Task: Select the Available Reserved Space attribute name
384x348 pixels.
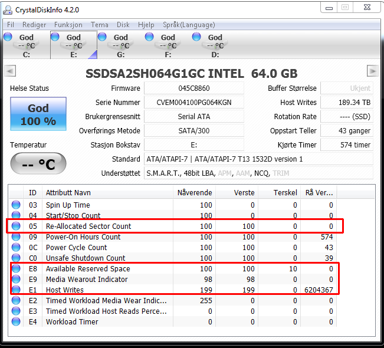Action: coord(88,268)
